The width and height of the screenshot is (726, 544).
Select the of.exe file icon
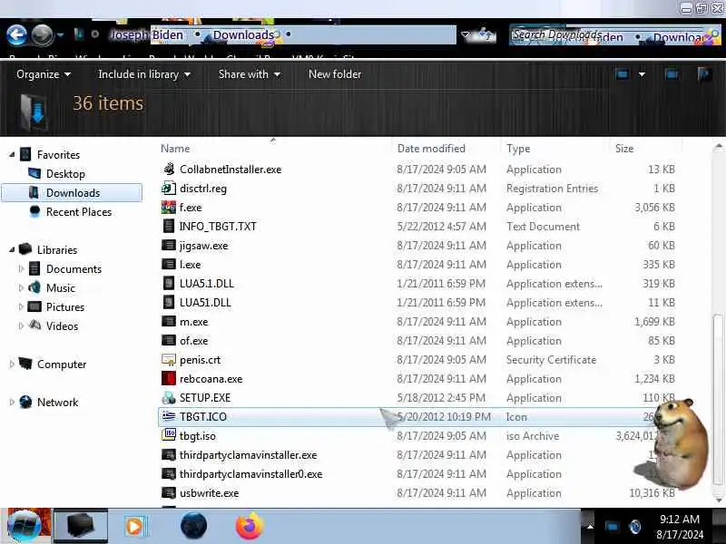[x=169, y=341]
